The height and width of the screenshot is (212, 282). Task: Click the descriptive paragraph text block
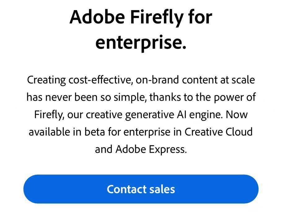coord(141,114)
